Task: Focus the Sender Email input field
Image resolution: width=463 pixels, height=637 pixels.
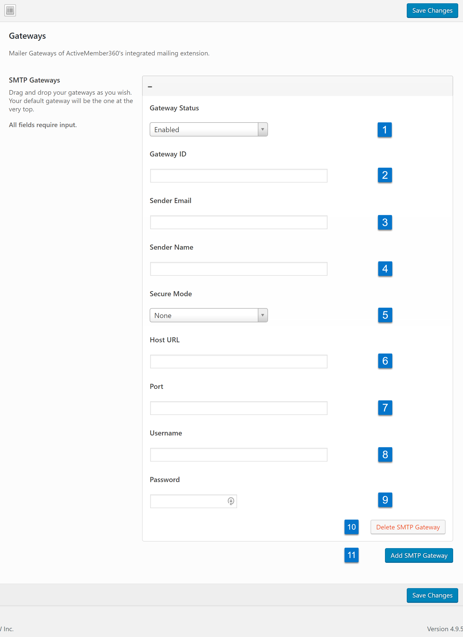Action: (239, 223)
